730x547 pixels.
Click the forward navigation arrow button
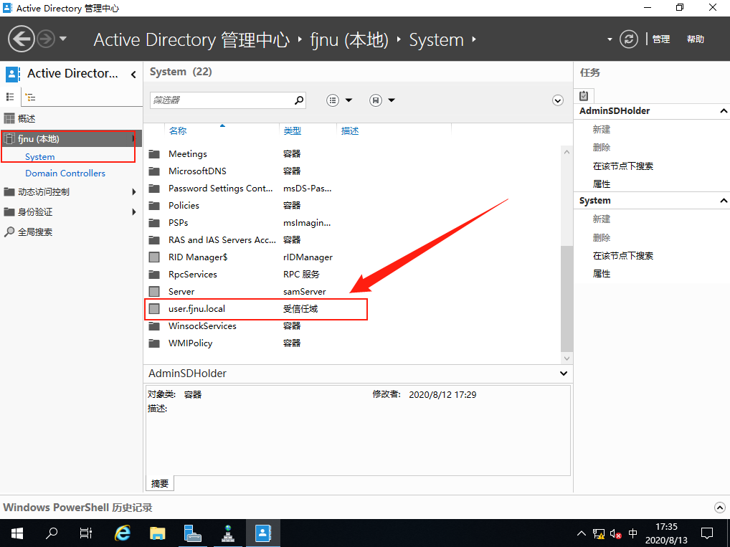tap(46, 39)
